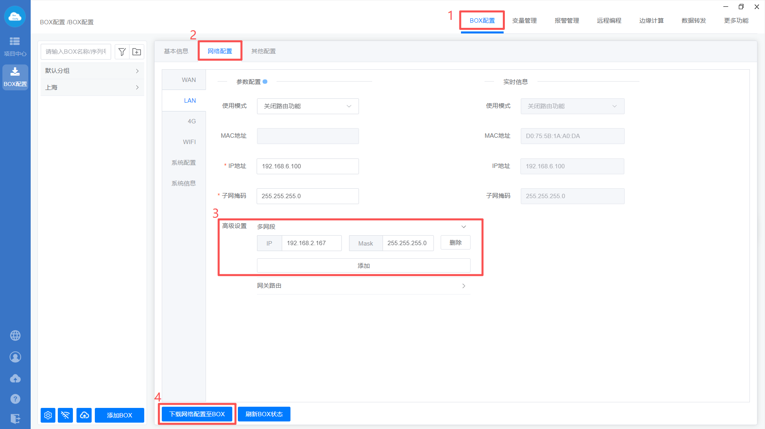Click the refresh BOX status button
The height and width of the screenshot is (429, 765).
tap(264, 414)
